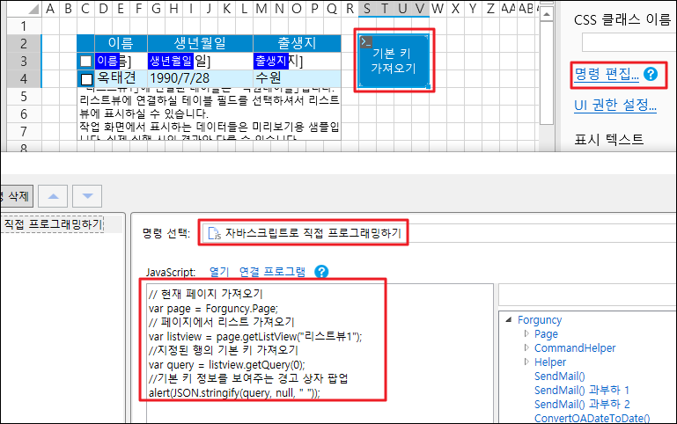Click the JavaScript help question mark icon
Image resolution: width=677 pixels, height=424 pixels.
tap(321, 272)
